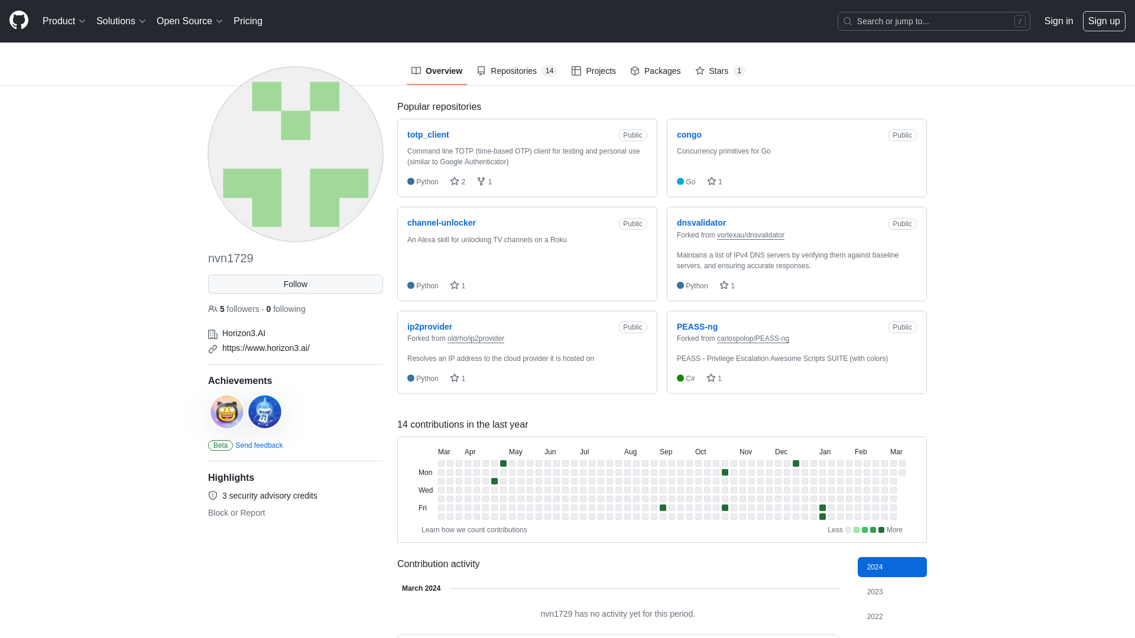Click the 2024 contribution year toggle

coord(892,567)
